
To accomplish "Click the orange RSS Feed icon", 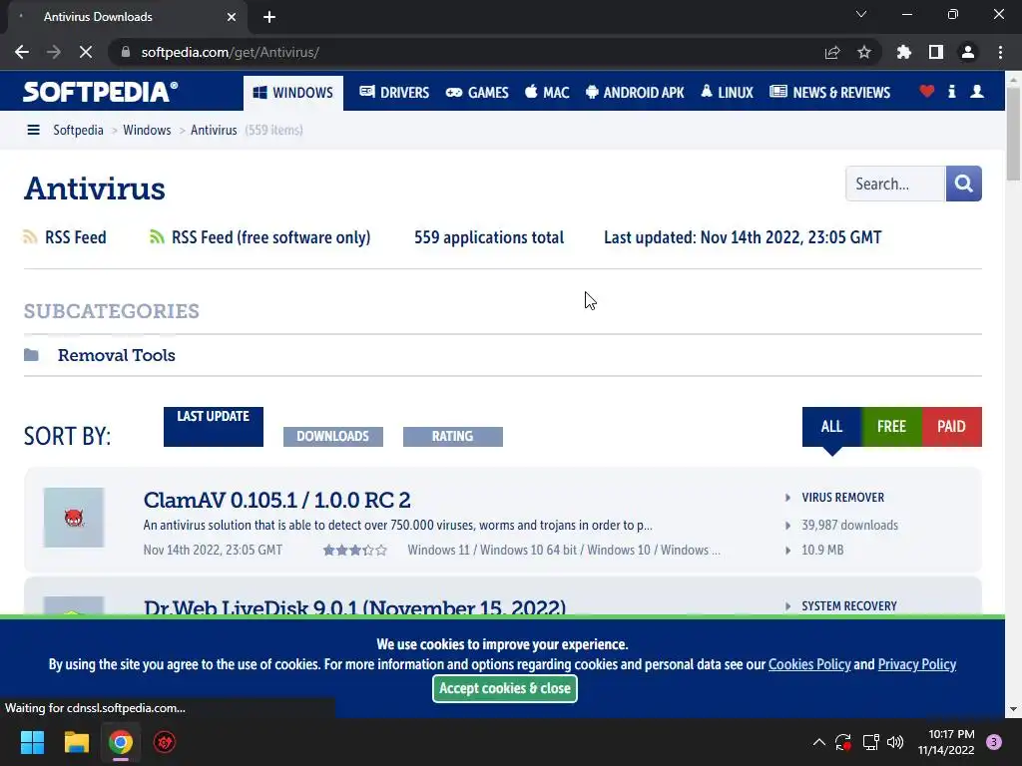I will coord(30,237).
